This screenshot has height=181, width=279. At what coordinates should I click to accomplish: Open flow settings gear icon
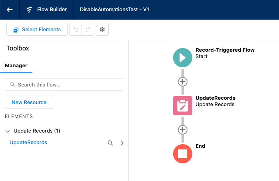102,29
